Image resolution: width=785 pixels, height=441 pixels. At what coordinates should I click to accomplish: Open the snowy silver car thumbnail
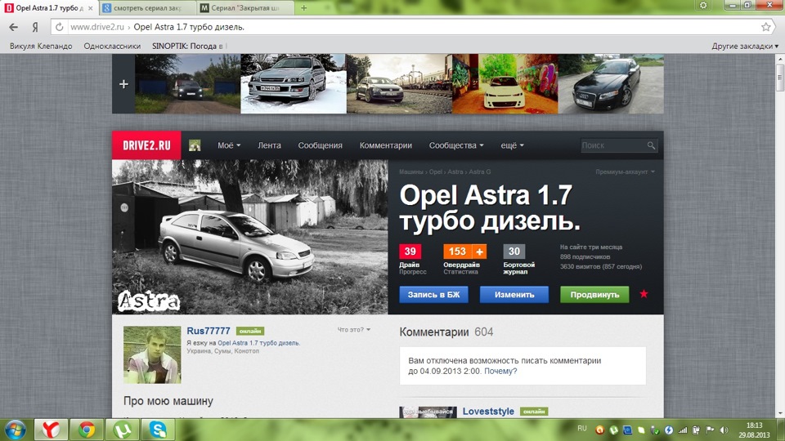(294, 84)
